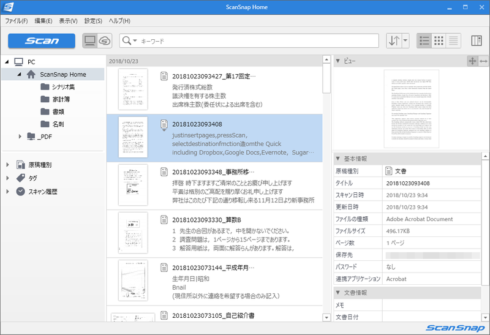This screenshot has width=490, height=335.
Task: Expand the _PDF tree node
Action: (20, 137)
